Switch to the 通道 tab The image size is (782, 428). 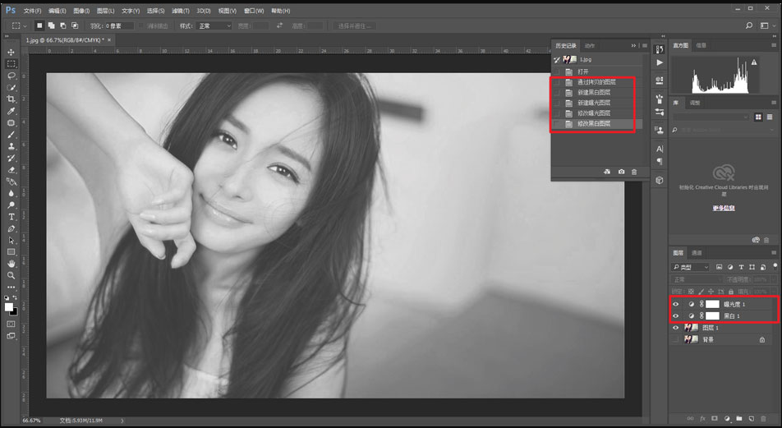(697, 253)
